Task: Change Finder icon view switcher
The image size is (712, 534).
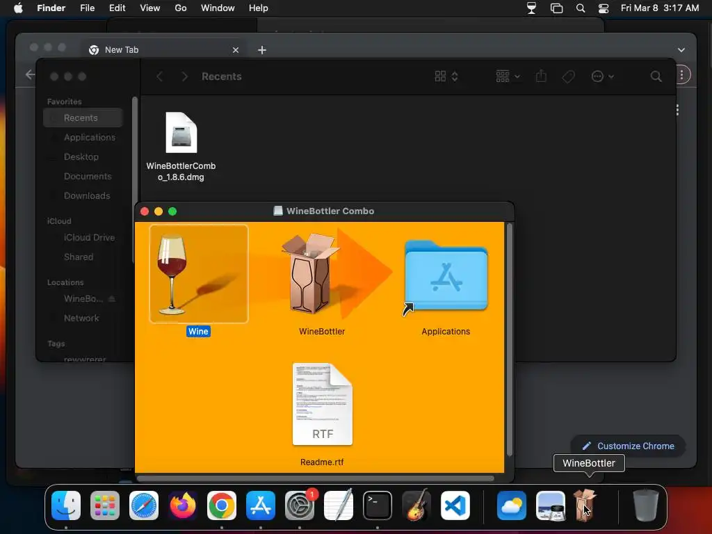Action: coord(446,76)
